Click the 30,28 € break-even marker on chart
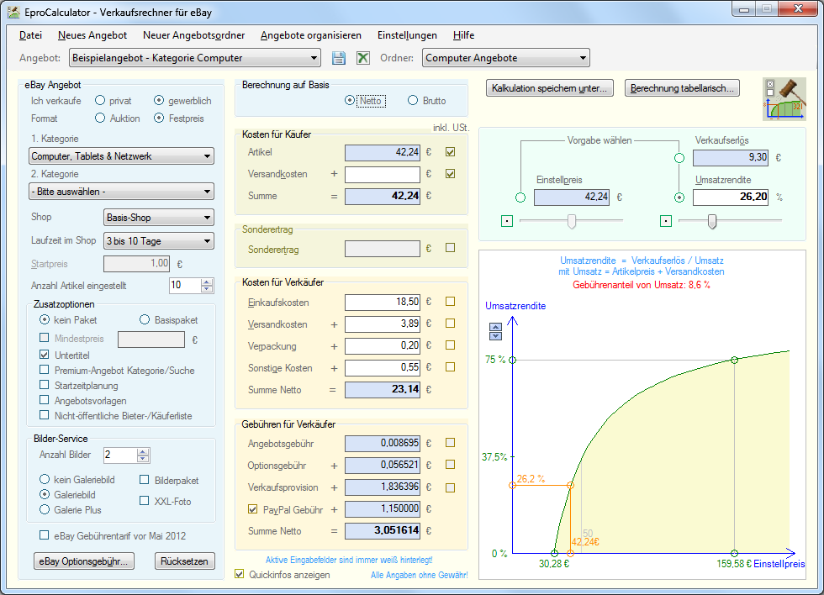This screenshot has width=824, height=595. pyautogui.click(x=554, y=553)
